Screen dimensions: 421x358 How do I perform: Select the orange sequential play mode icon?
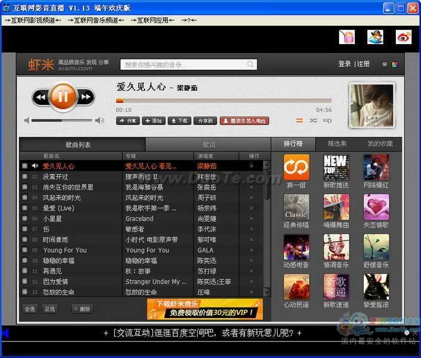[x=299, y=121]
